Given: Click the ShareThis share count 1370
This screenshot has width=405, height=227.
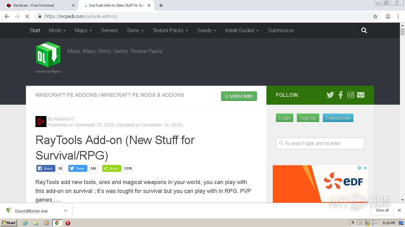Looking at the screenshot, I should tap(128, 169).
